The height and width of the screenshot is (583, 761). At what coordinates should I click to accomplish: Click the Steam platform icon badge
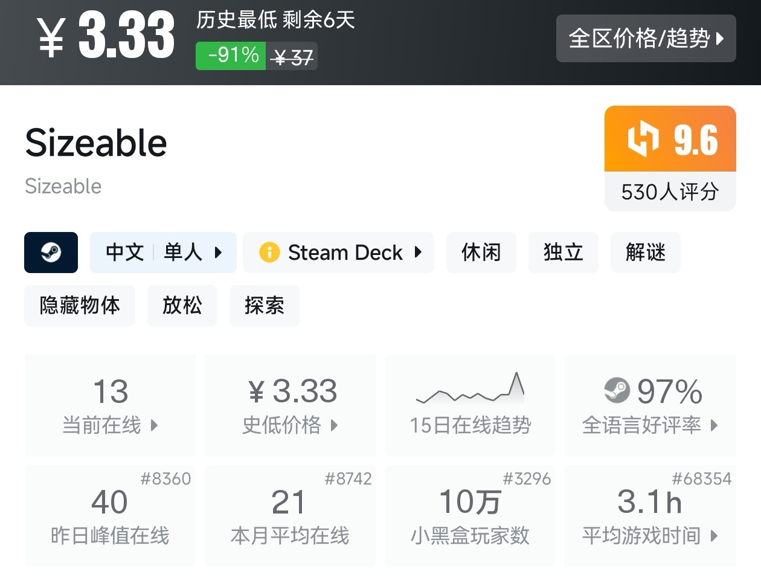pyautogui.click(x=51, y=253)
